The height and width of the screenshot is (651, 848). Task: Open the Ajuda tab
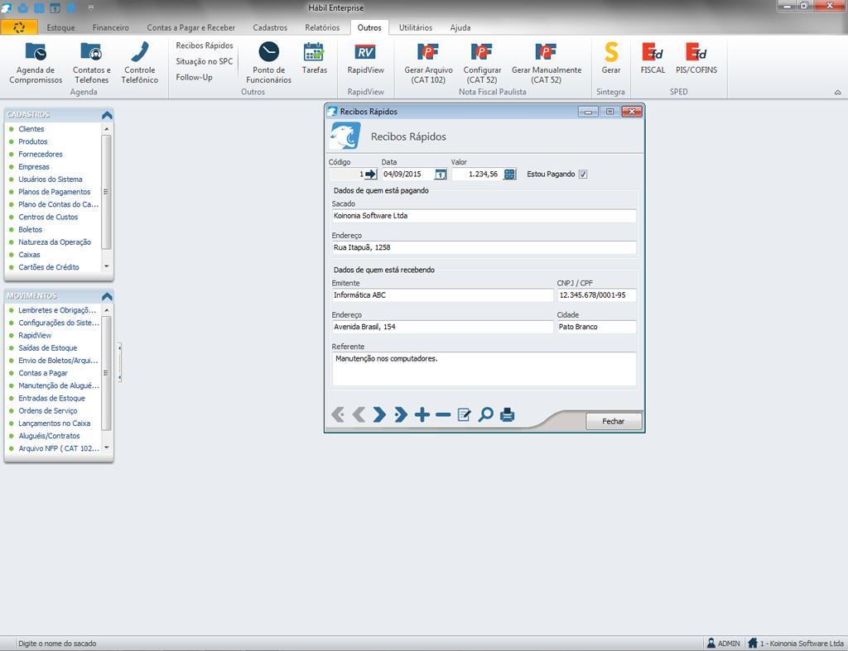pos(460,27)
